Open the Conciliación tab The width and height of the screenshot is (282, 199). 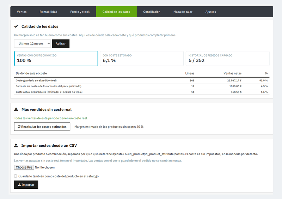click(152, 12)
